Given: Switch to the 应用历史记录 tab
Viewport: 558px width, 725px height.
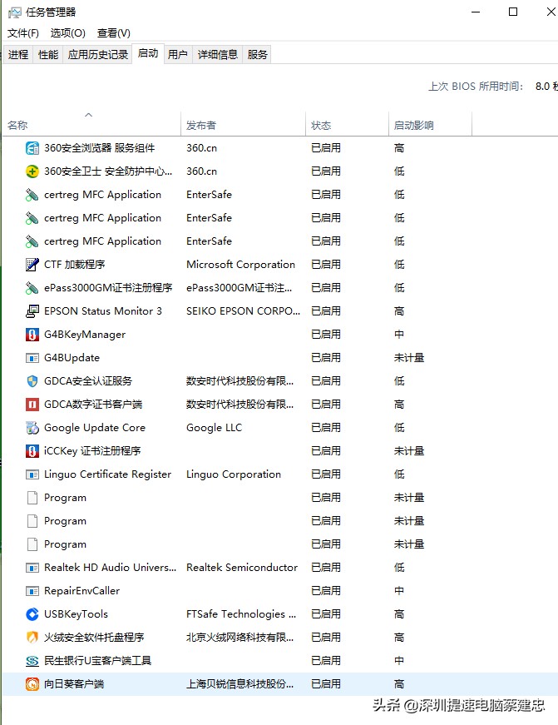Looking at the screenshot, I should tap(97, 55).
